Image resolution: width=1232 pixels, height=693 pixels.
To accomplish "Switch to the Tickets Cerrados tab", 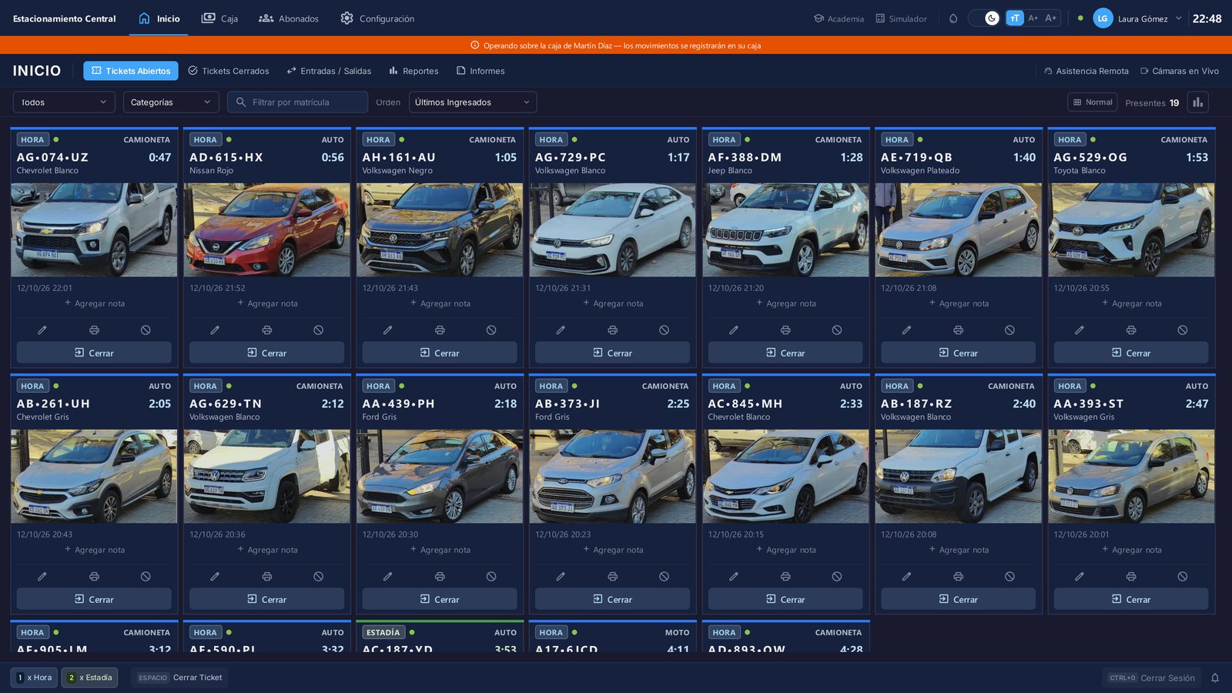I will pos(229,71).
